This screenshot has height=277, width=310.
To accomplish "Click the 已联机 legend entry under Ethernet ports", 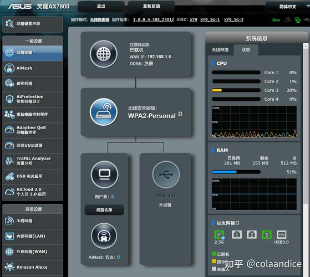I will coord(221,254).
